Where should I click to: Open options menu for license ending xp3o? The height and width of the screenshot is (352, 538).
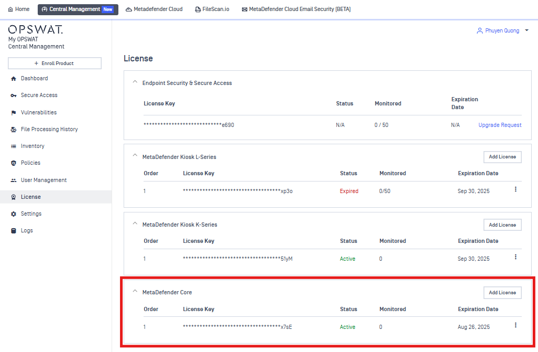click(515, 189)
